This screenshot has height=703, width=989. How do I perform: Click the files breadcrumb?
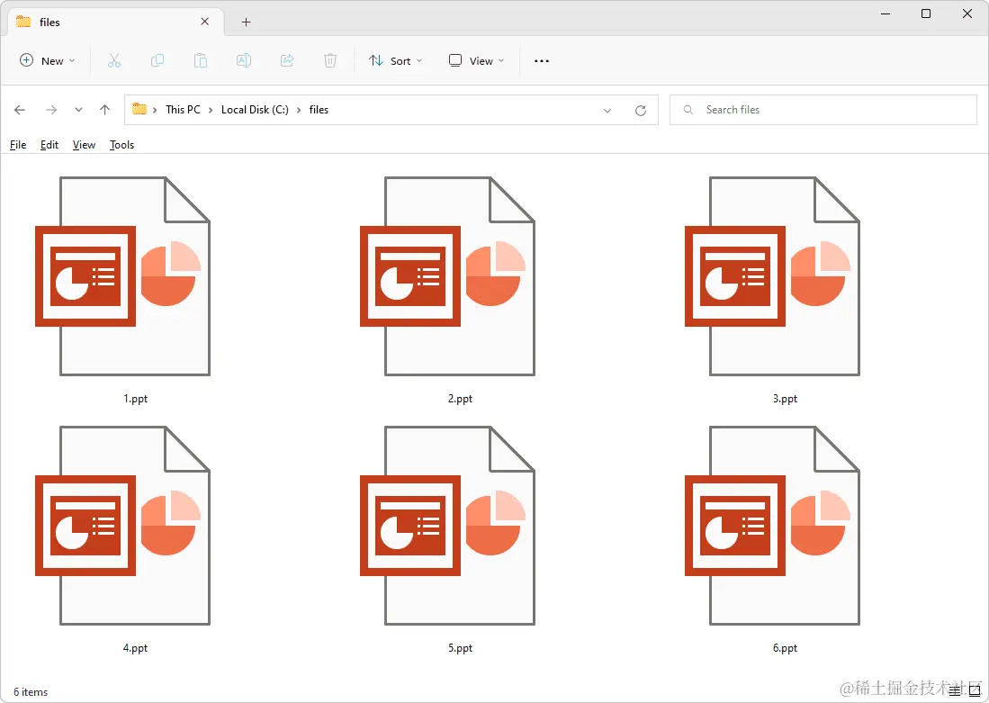pos(319,110)
